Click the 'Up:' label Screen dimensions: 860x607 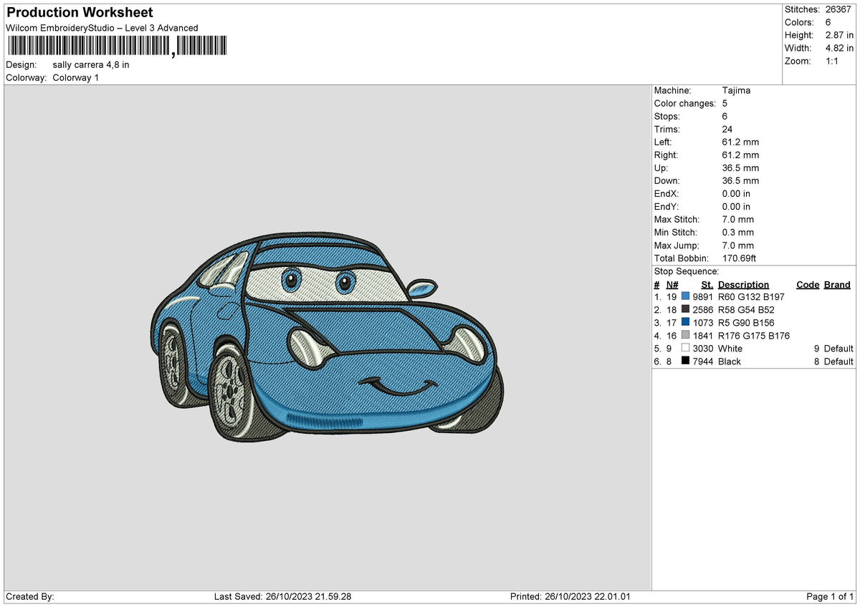(661, 168)
